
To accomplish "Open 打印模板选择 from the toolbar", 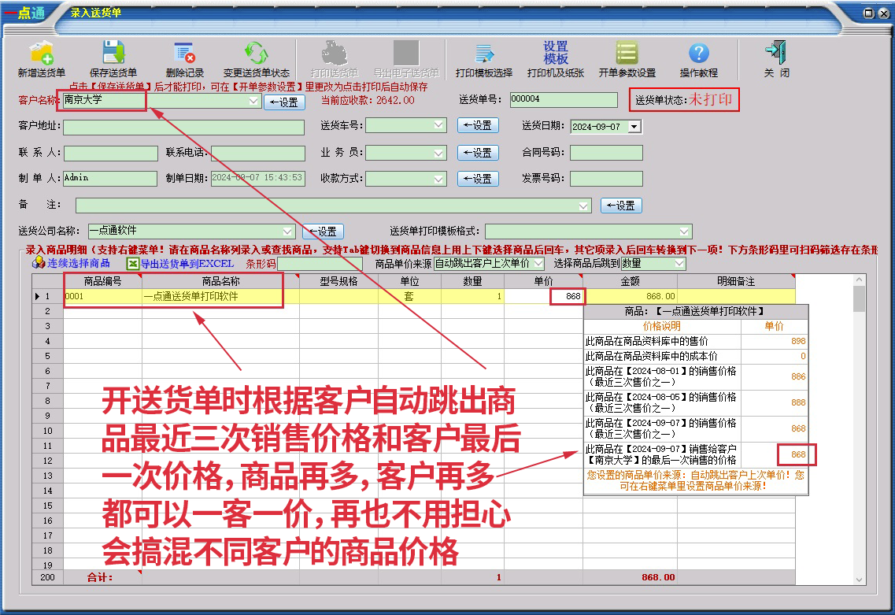I will [x=483, y=54].
